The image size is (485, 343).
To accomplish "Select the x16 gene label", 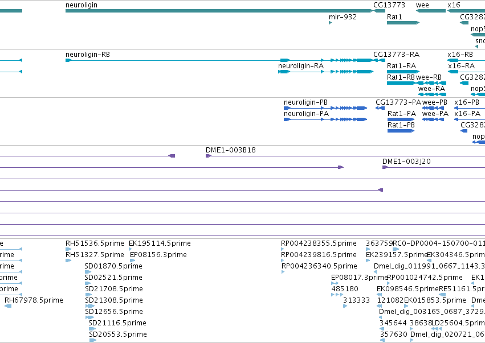I will pos(454,5).
